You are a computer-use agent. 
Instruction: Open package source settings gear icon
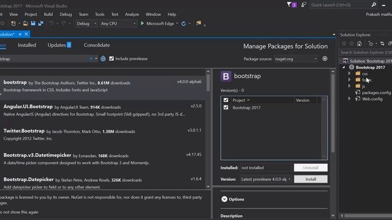(x=325, y=59)
